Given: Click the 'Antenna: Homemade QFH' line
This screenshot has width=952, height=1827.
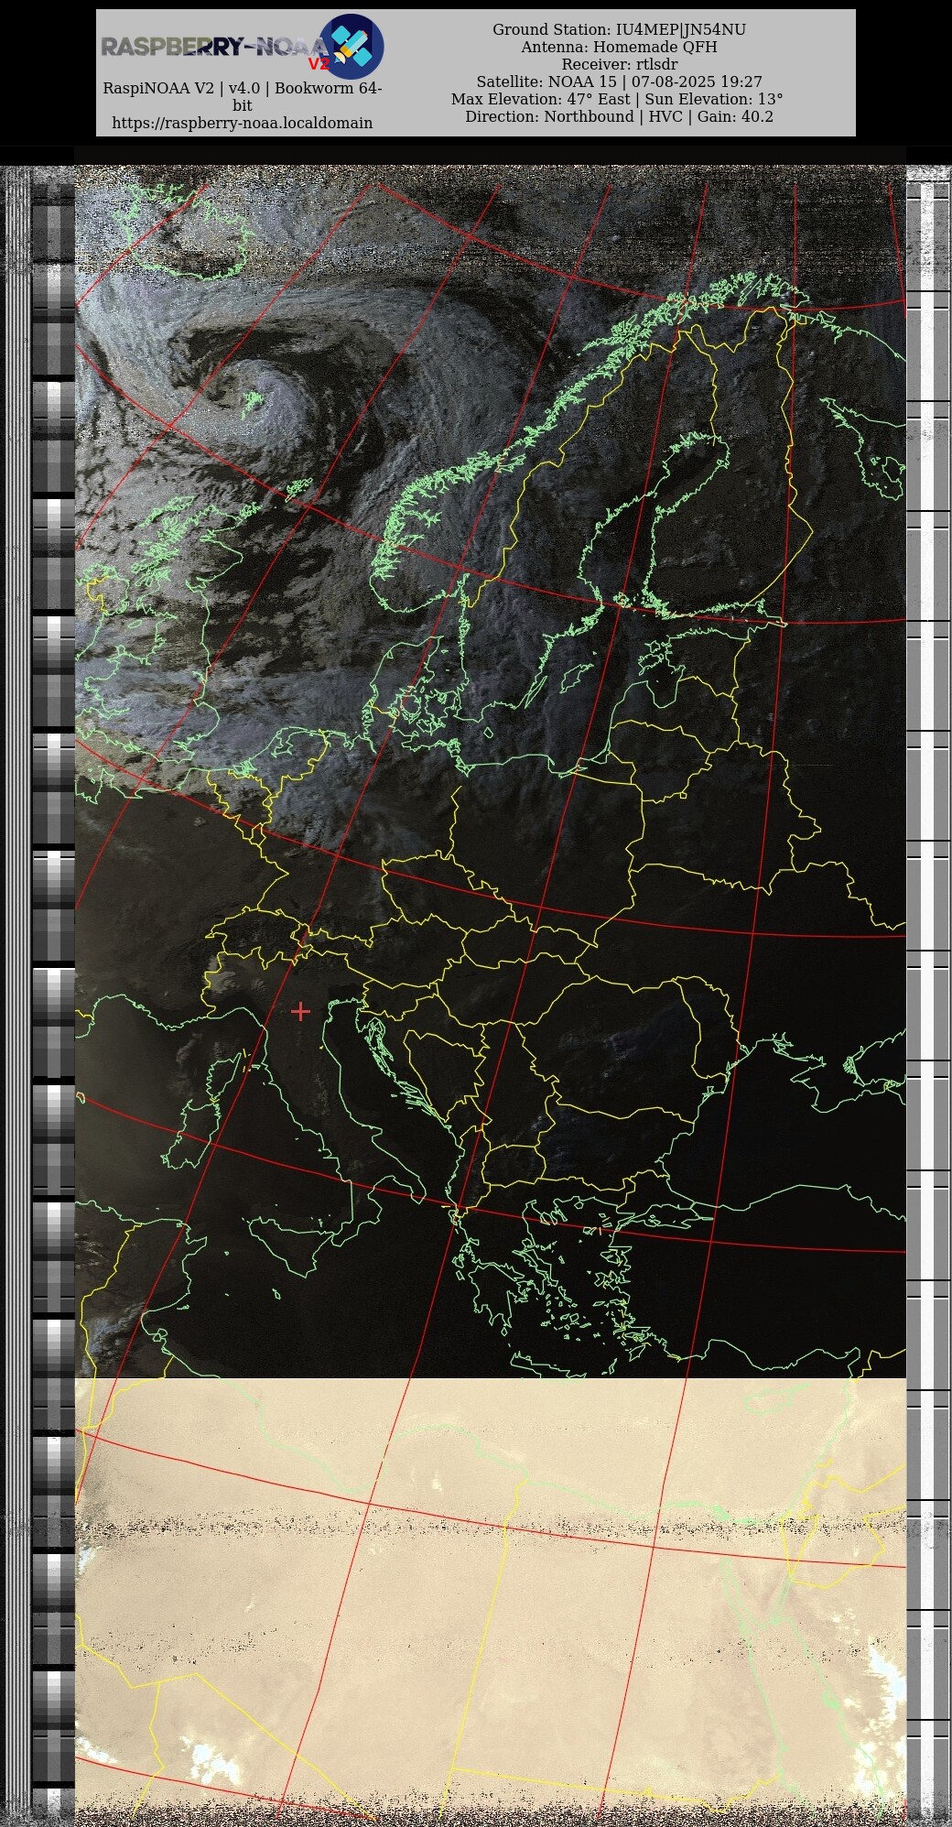Looking at the screenshot, I should coord(620,48).
